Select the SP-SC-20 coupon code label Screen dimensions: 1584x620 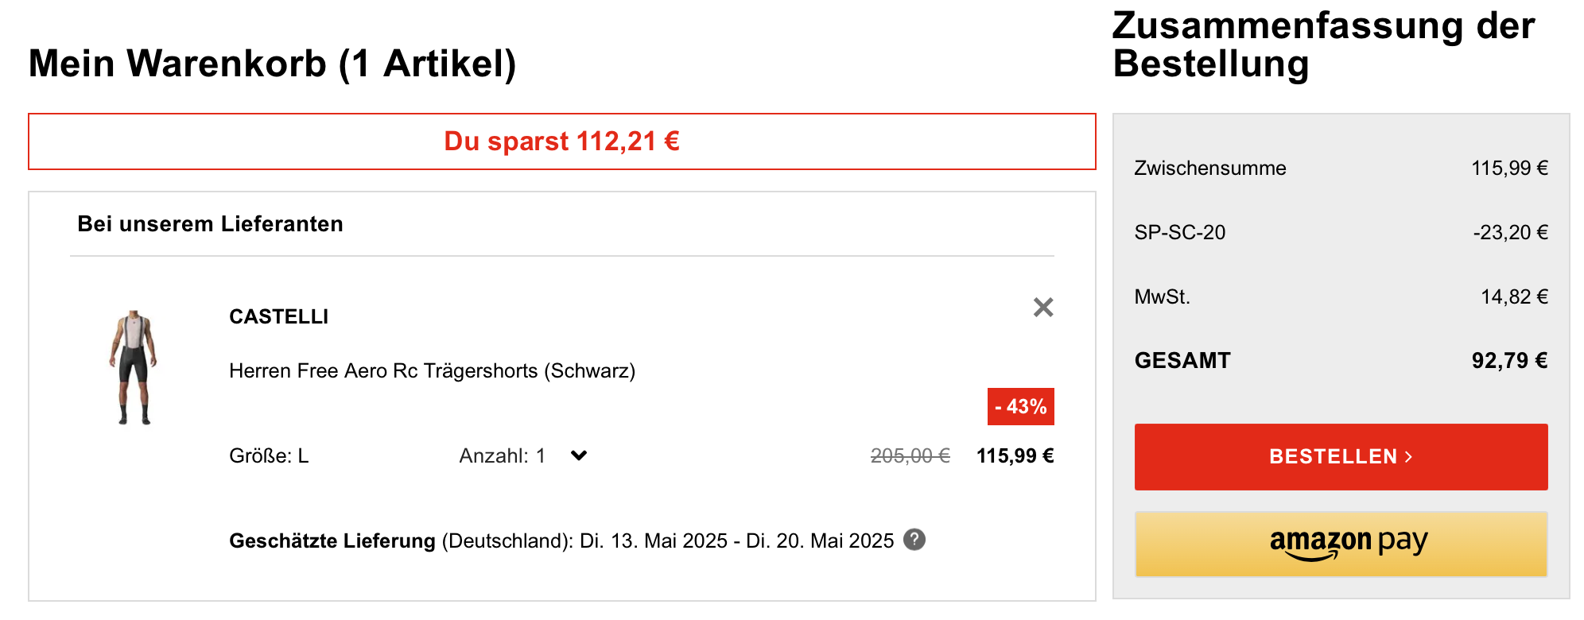point(1179,233)
